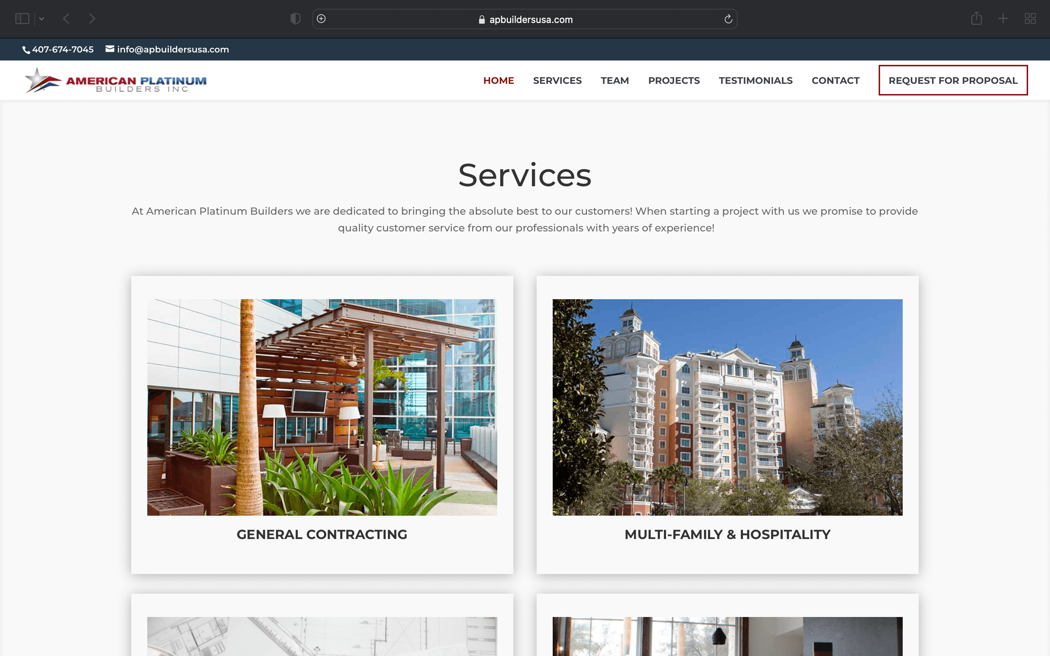Click the paragraph starting "At American Platinum Builders"
Screen dimensions: 1050x656
coord(525,219)
